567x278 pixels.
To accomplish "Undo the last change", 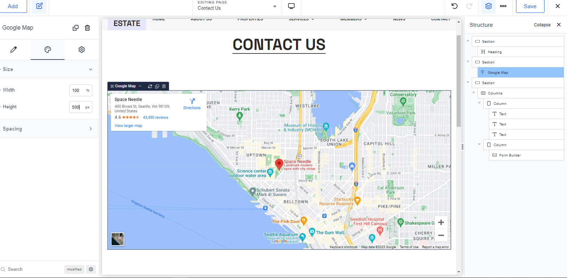I will (x=454, y=6).
